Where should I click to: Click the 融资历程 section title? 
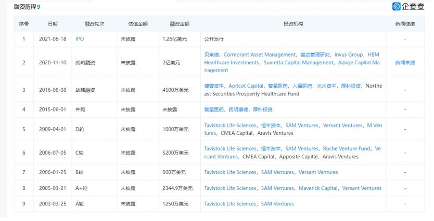click(24, 6)
